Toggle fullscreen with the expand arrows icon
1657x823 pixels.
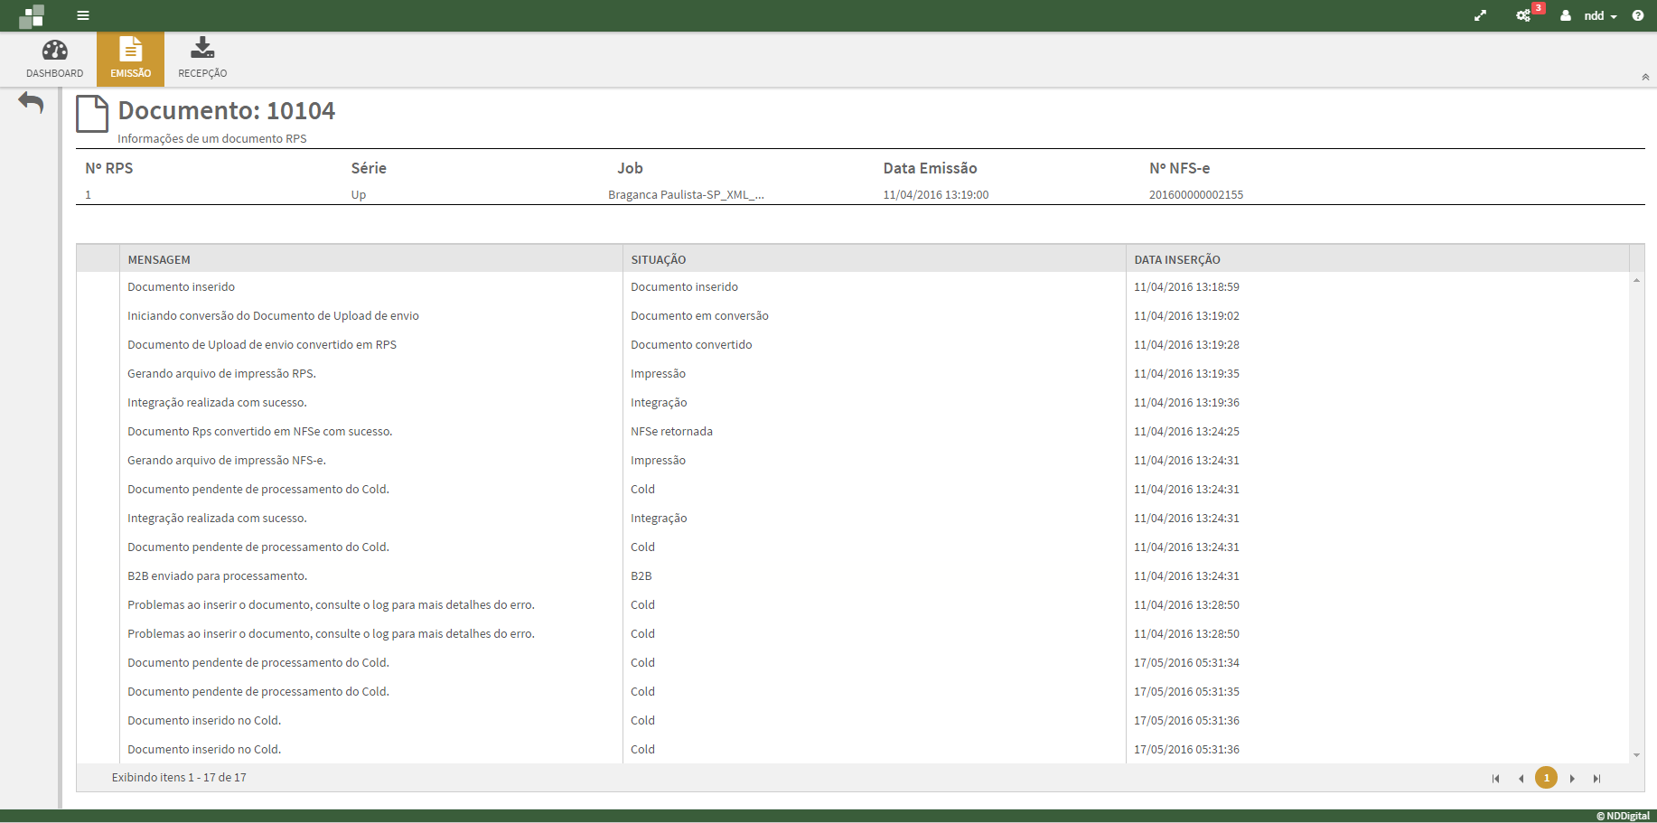(1480, 15)
